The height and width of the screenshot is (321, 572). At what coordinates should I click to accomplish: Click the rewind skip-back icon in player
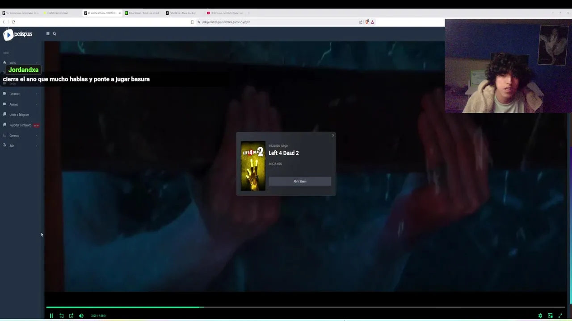61,316
